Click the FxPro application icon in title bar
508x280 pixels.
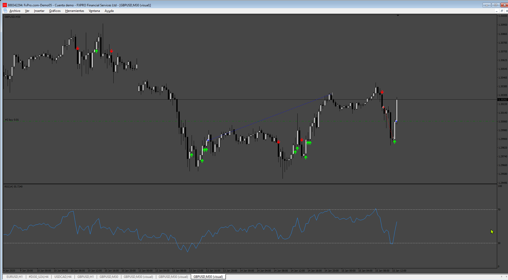[x=5, y=5]
